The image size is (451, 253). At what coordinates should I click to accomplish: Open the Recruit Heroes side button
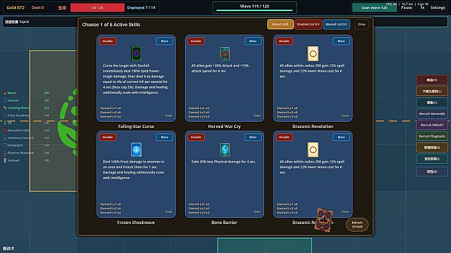(432, 113)
